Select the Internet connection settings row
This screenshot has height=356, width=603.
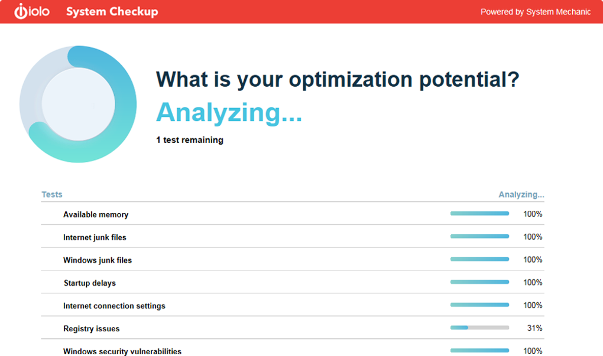[x=114, y=306]
